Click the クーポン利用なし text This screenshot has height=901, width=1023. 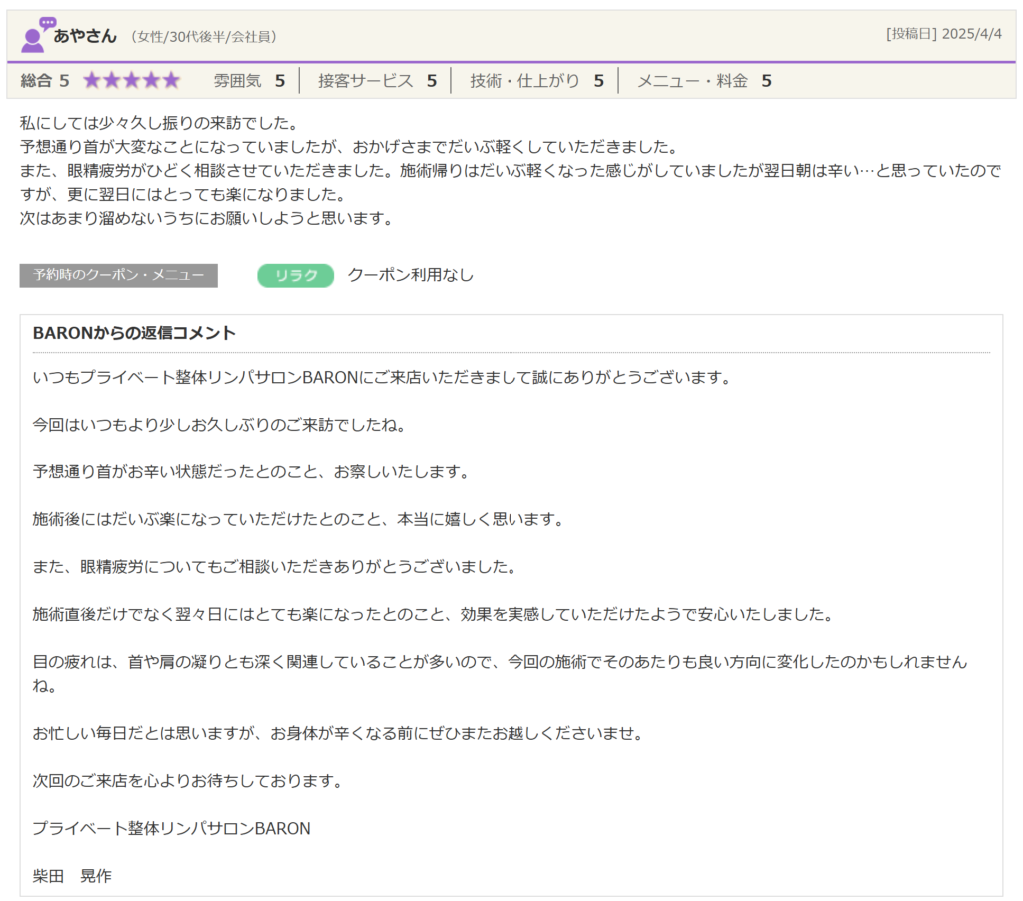pos(410,275)
